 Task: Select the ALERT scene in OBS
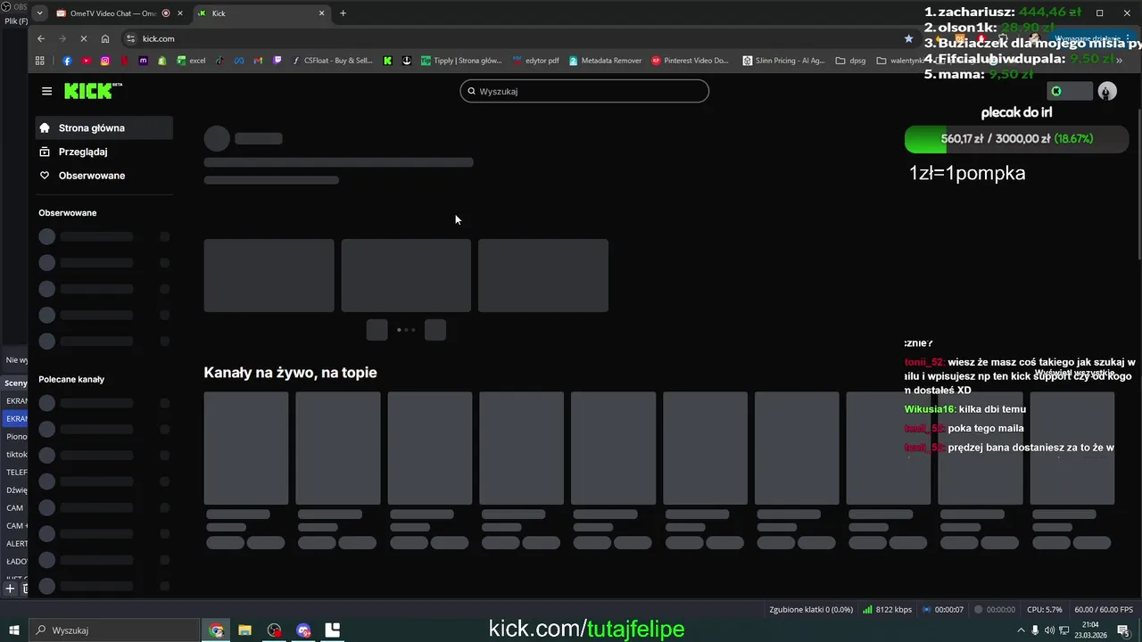[x=16, y=544]
